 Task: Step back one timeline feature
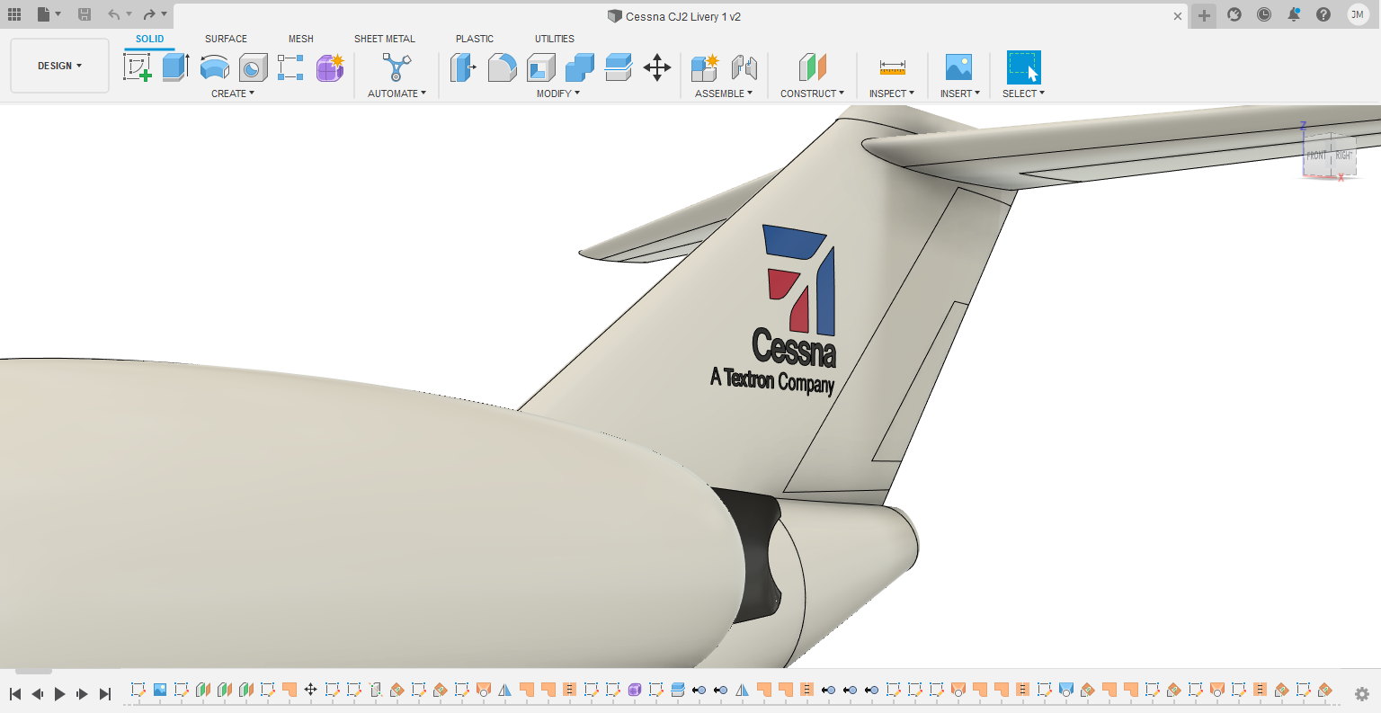[x=38, y=694]
